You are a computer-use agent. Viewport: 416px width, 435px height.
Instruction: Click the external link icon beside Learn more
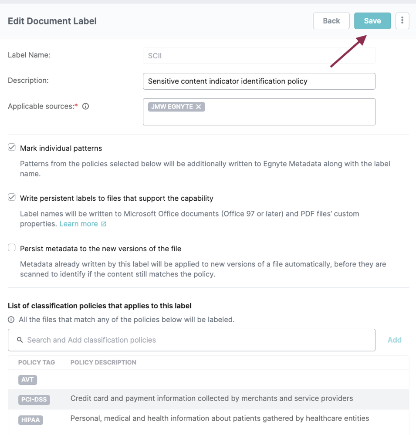[104, 224]
